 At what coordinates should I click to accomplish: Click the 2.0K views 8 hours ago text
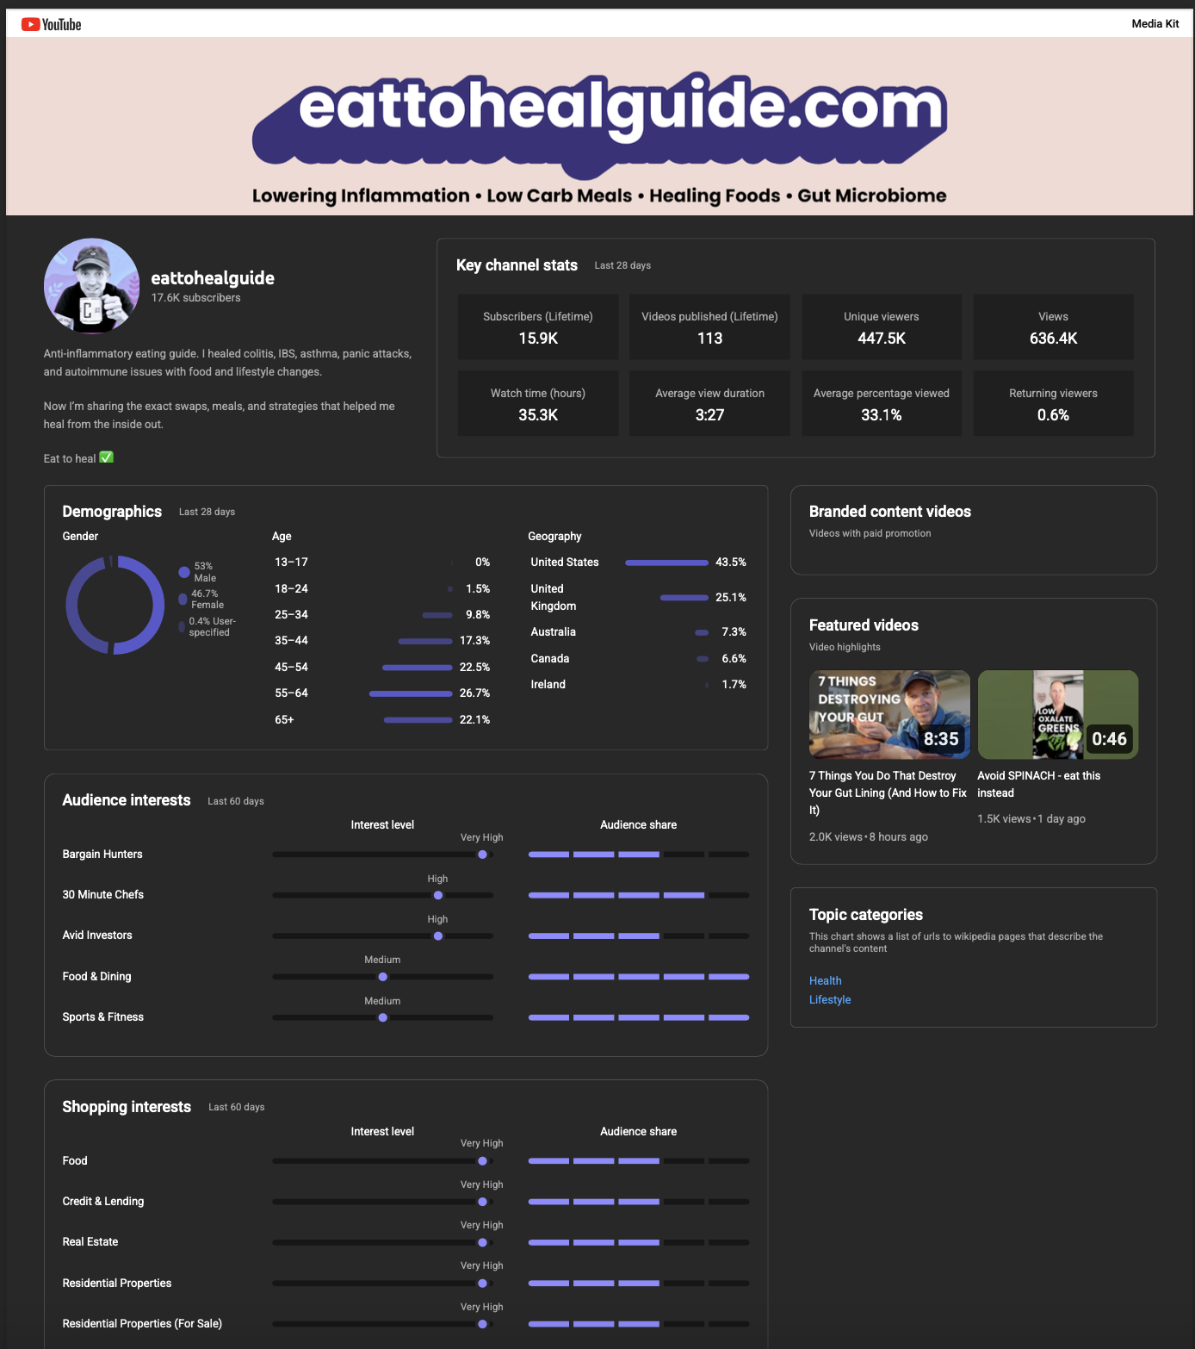point(869,836)
